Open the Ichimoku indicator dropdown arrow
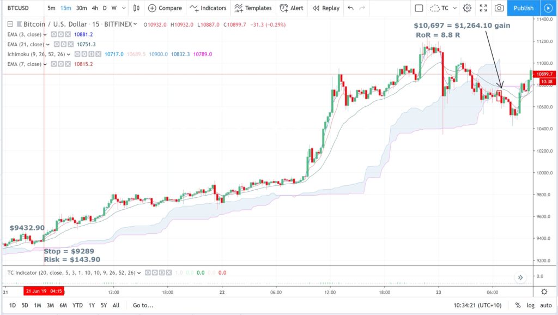Image resolution: width=558 pixels, height=315 pixels. tap(68, 54)
